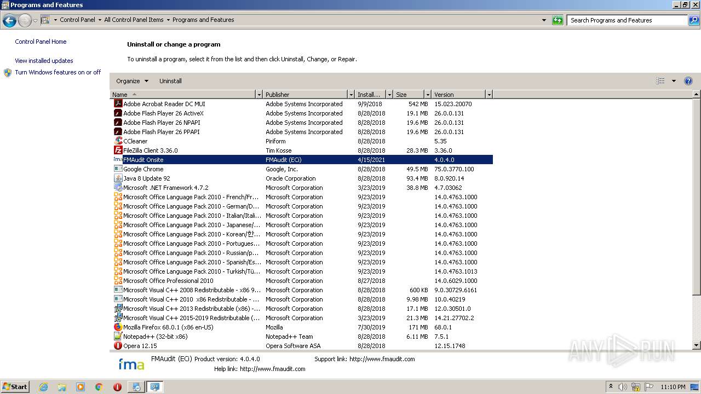Click the refresh address bar button
The image size is (701, 394).
pyautogui.click(x=558, y=20)
